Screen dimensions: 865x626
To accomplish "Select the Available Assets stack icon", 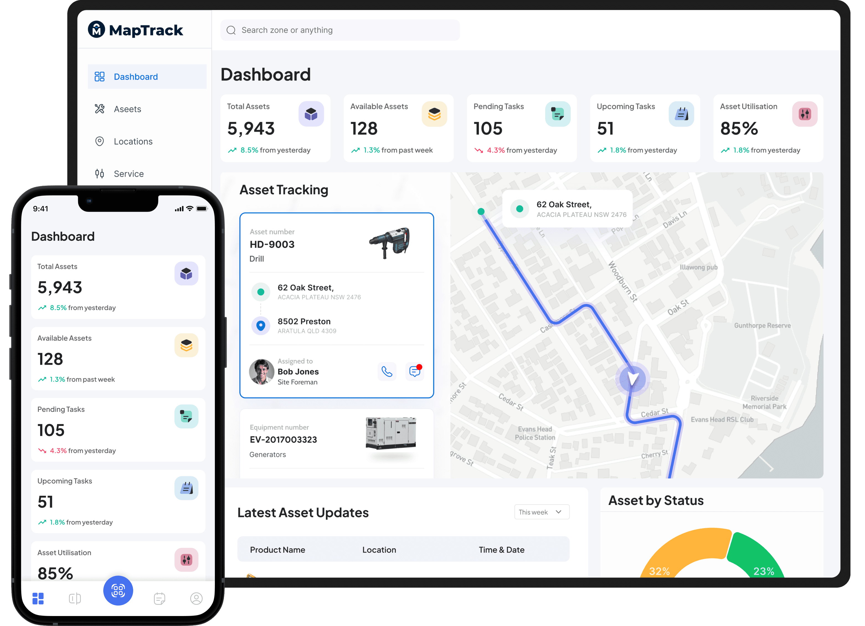I will pos(435,114).
